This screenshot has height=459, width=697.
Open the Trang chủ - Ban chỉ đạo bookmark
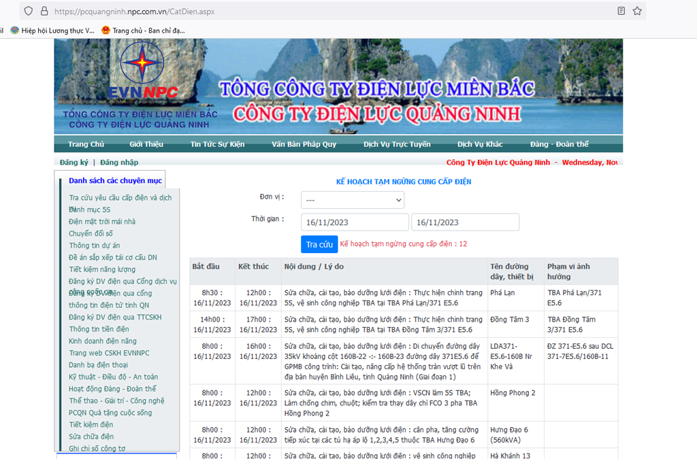[143, 30]
